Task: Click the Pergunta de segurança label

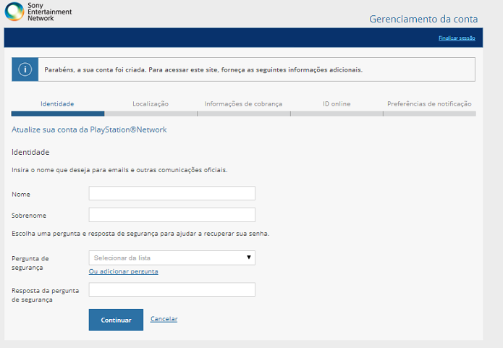Action: (x=30, y=263)
